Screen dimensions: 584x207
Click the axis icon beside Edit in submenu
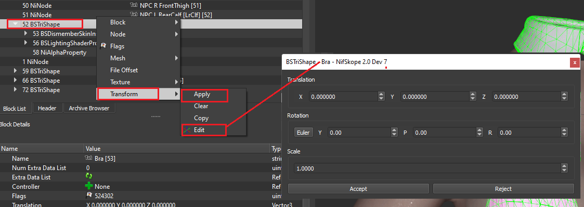tap(187, 131)
